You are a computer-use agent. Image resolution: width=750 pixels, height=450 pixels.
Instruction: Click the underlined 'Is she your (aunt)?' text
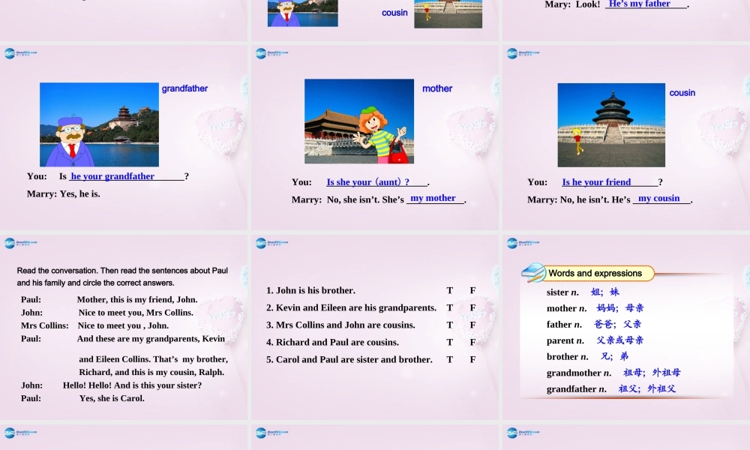368,182
